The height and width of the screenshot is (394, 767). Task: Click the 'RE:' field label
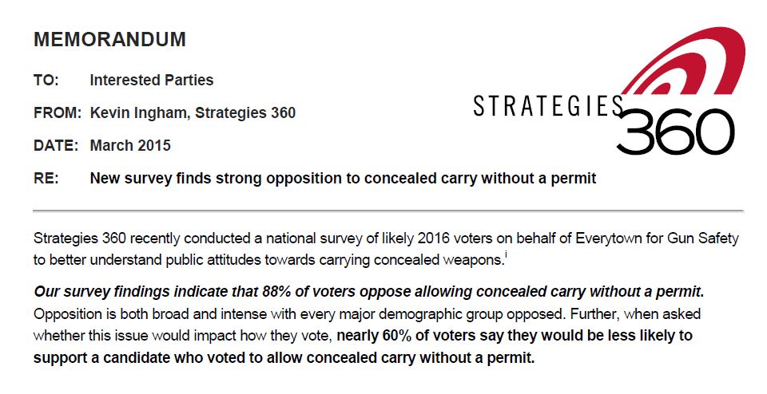pyautogui.click(x=46, y=179)
